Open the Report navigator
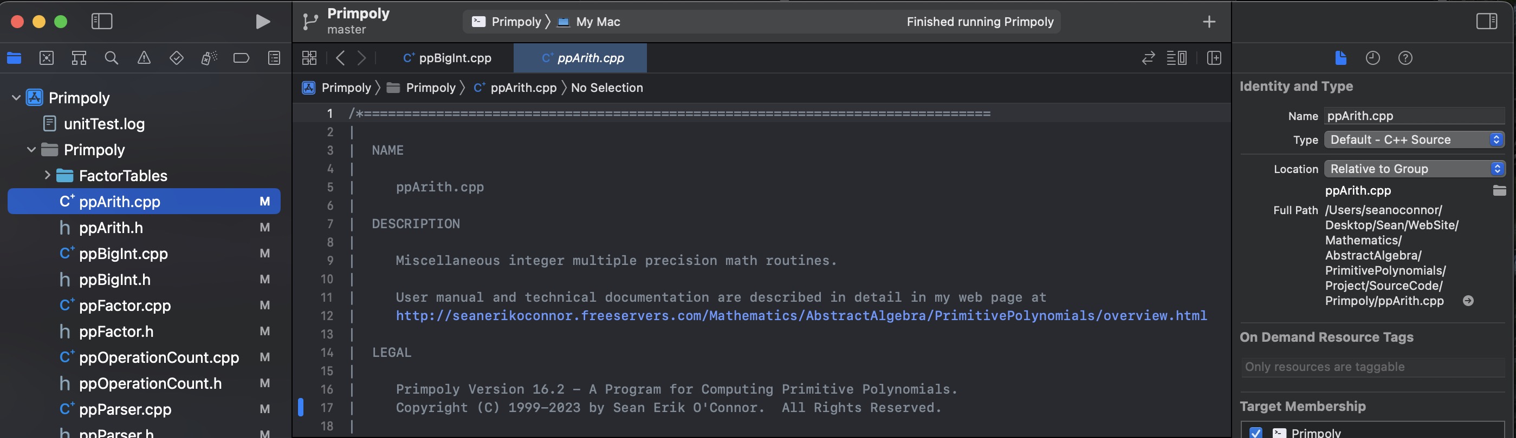 (x=274, y=58)
